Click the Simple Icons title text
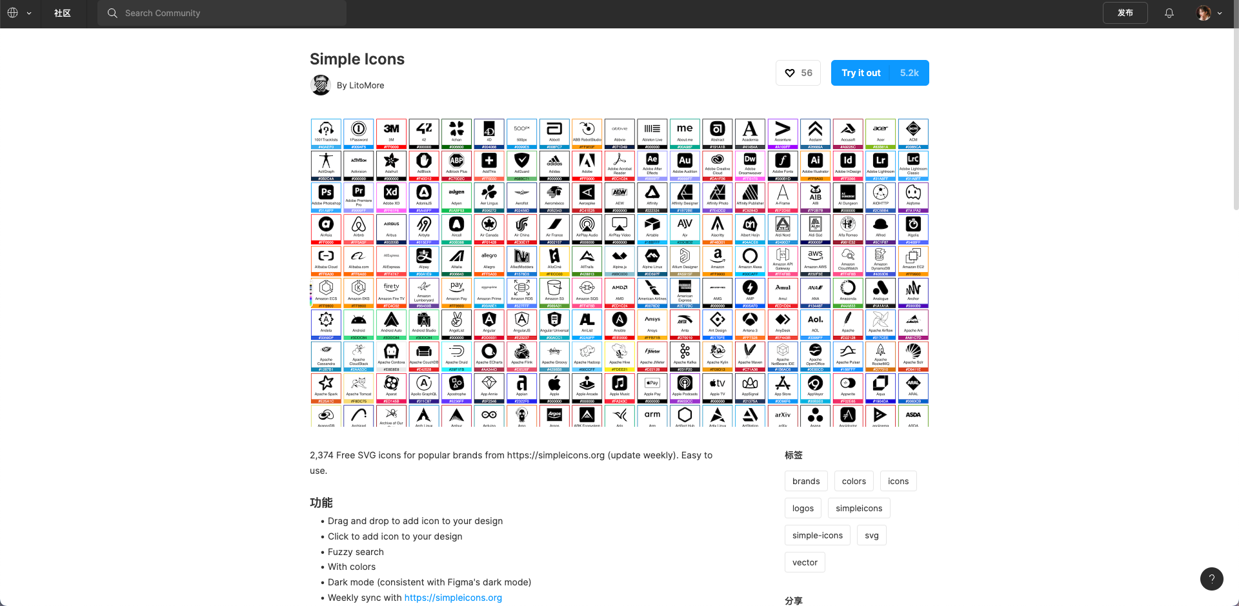 357,59
